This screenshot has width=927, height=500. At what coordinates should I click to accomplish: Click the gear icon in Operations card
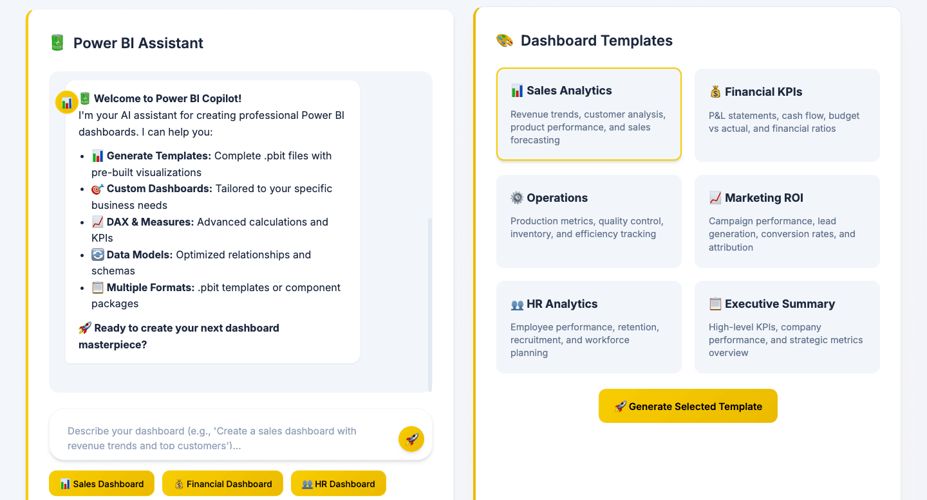[x=517, y=198]
